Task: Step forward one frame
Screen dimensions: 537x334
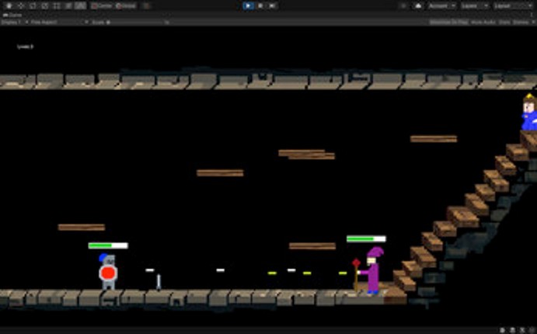Action: 272,5
